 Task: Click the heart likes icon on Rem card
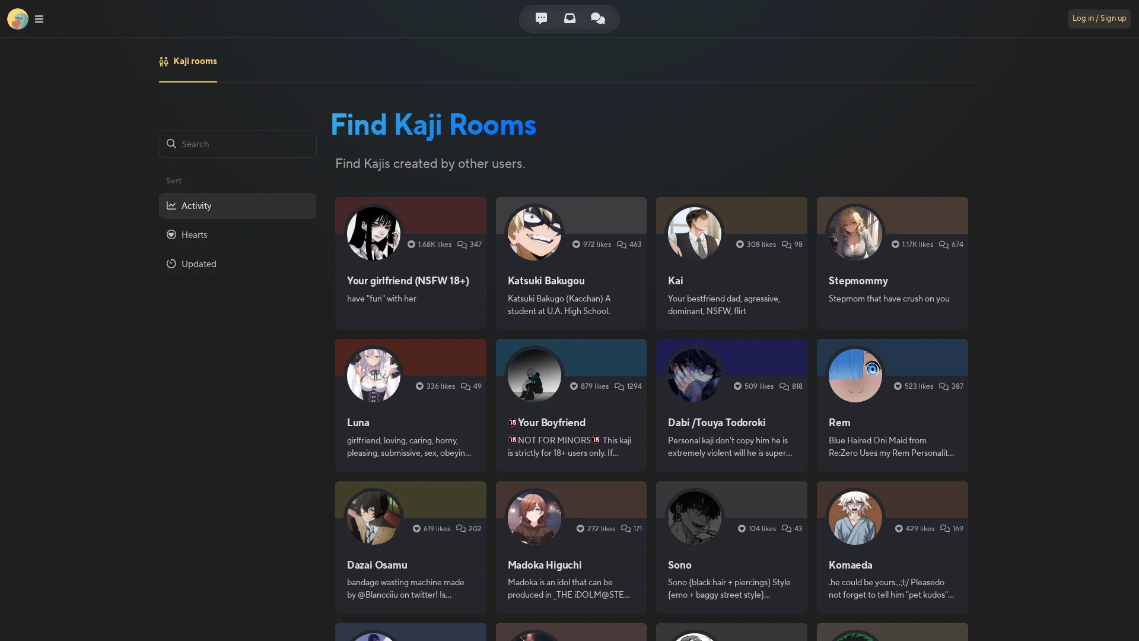click(x=898, y=386)
